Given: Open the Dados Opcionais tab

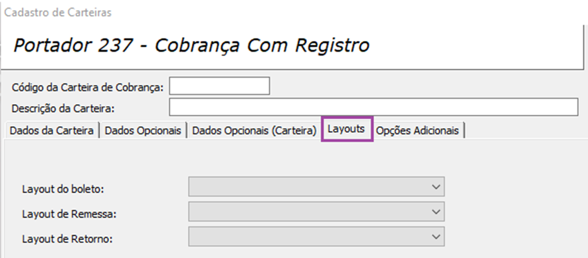Looking at the screenshot, I should point(143,131).
